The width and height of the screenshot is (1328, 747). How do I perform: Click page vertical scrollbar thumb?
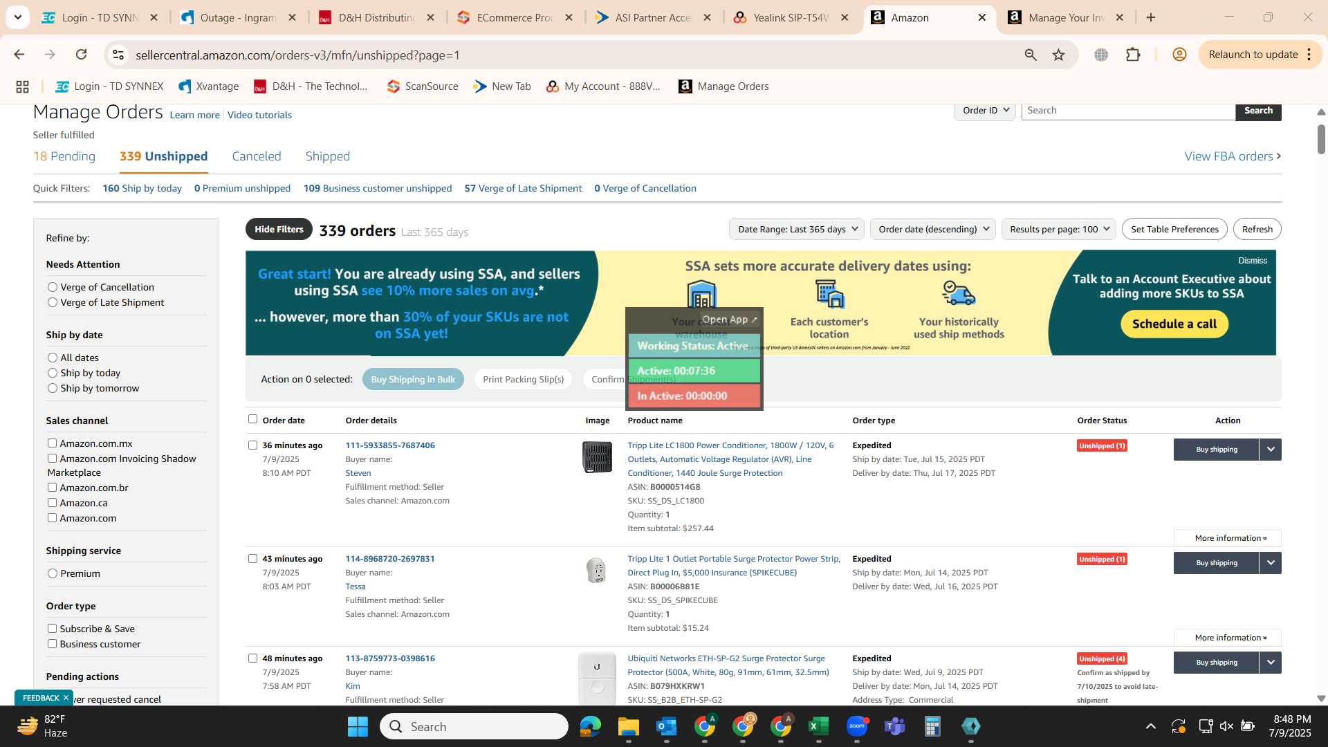(1320, 139)
